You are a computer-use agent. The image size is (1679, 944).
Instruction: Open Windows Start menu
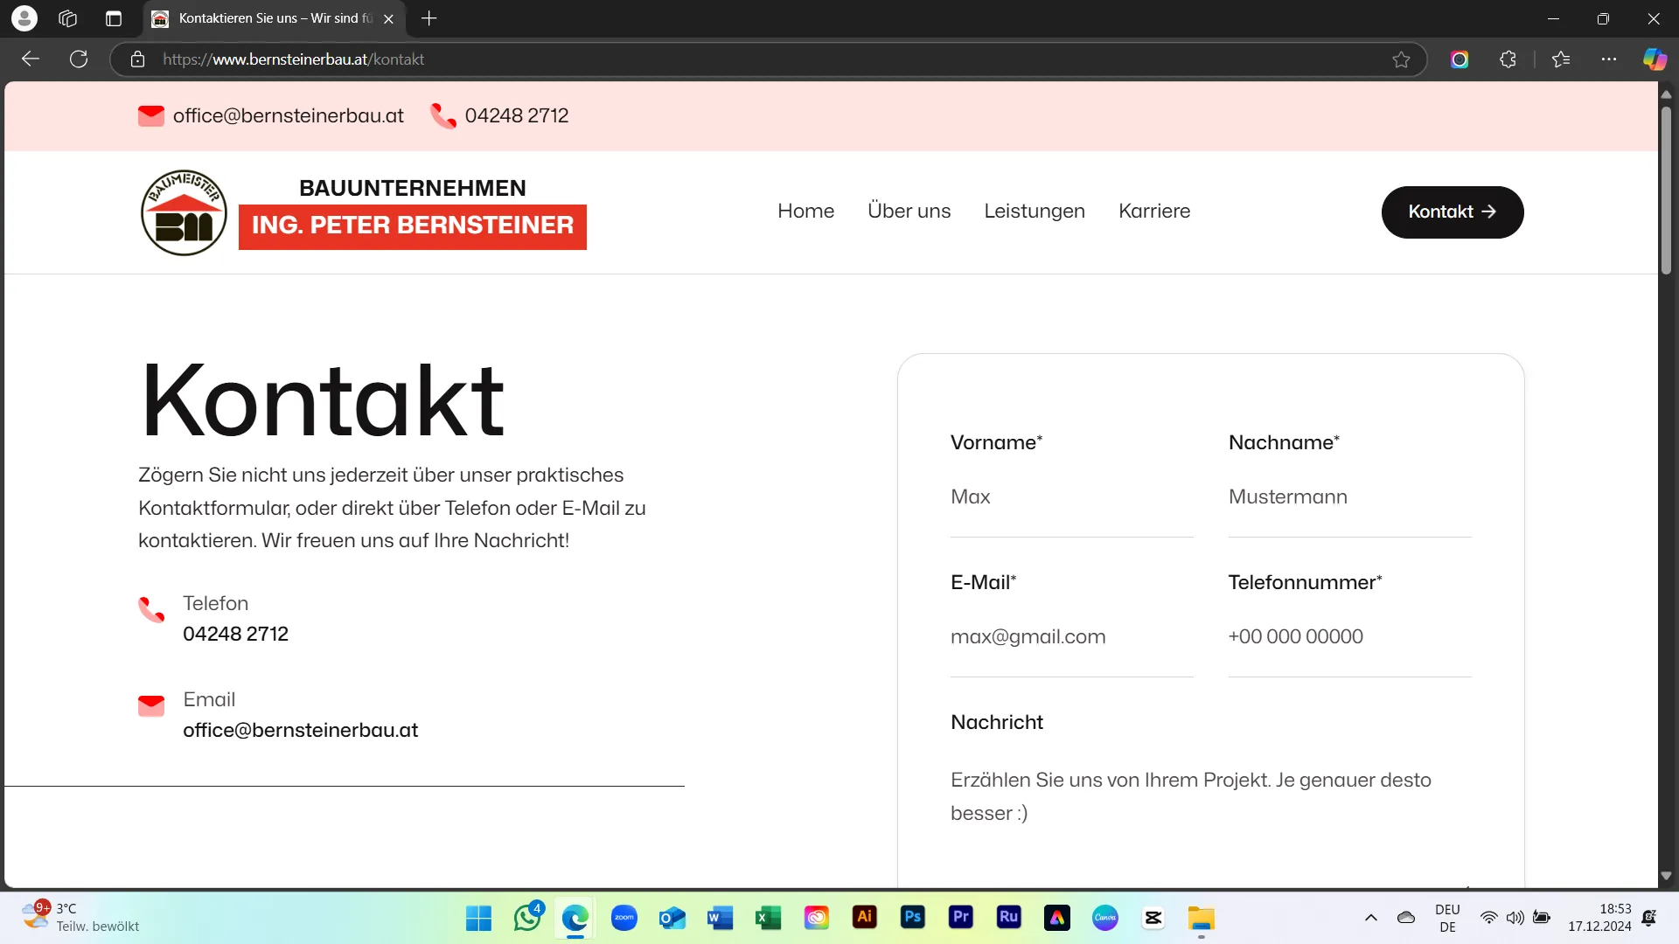click(x=478, y=918)
